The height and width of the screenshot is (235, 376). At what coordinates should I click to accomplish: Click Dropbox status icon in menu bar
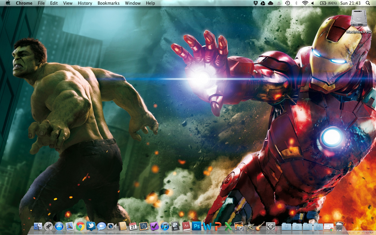256,3
